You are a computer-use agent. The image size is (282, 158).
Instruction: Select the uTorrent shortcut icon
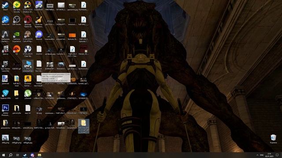click(x=28, y=94)
